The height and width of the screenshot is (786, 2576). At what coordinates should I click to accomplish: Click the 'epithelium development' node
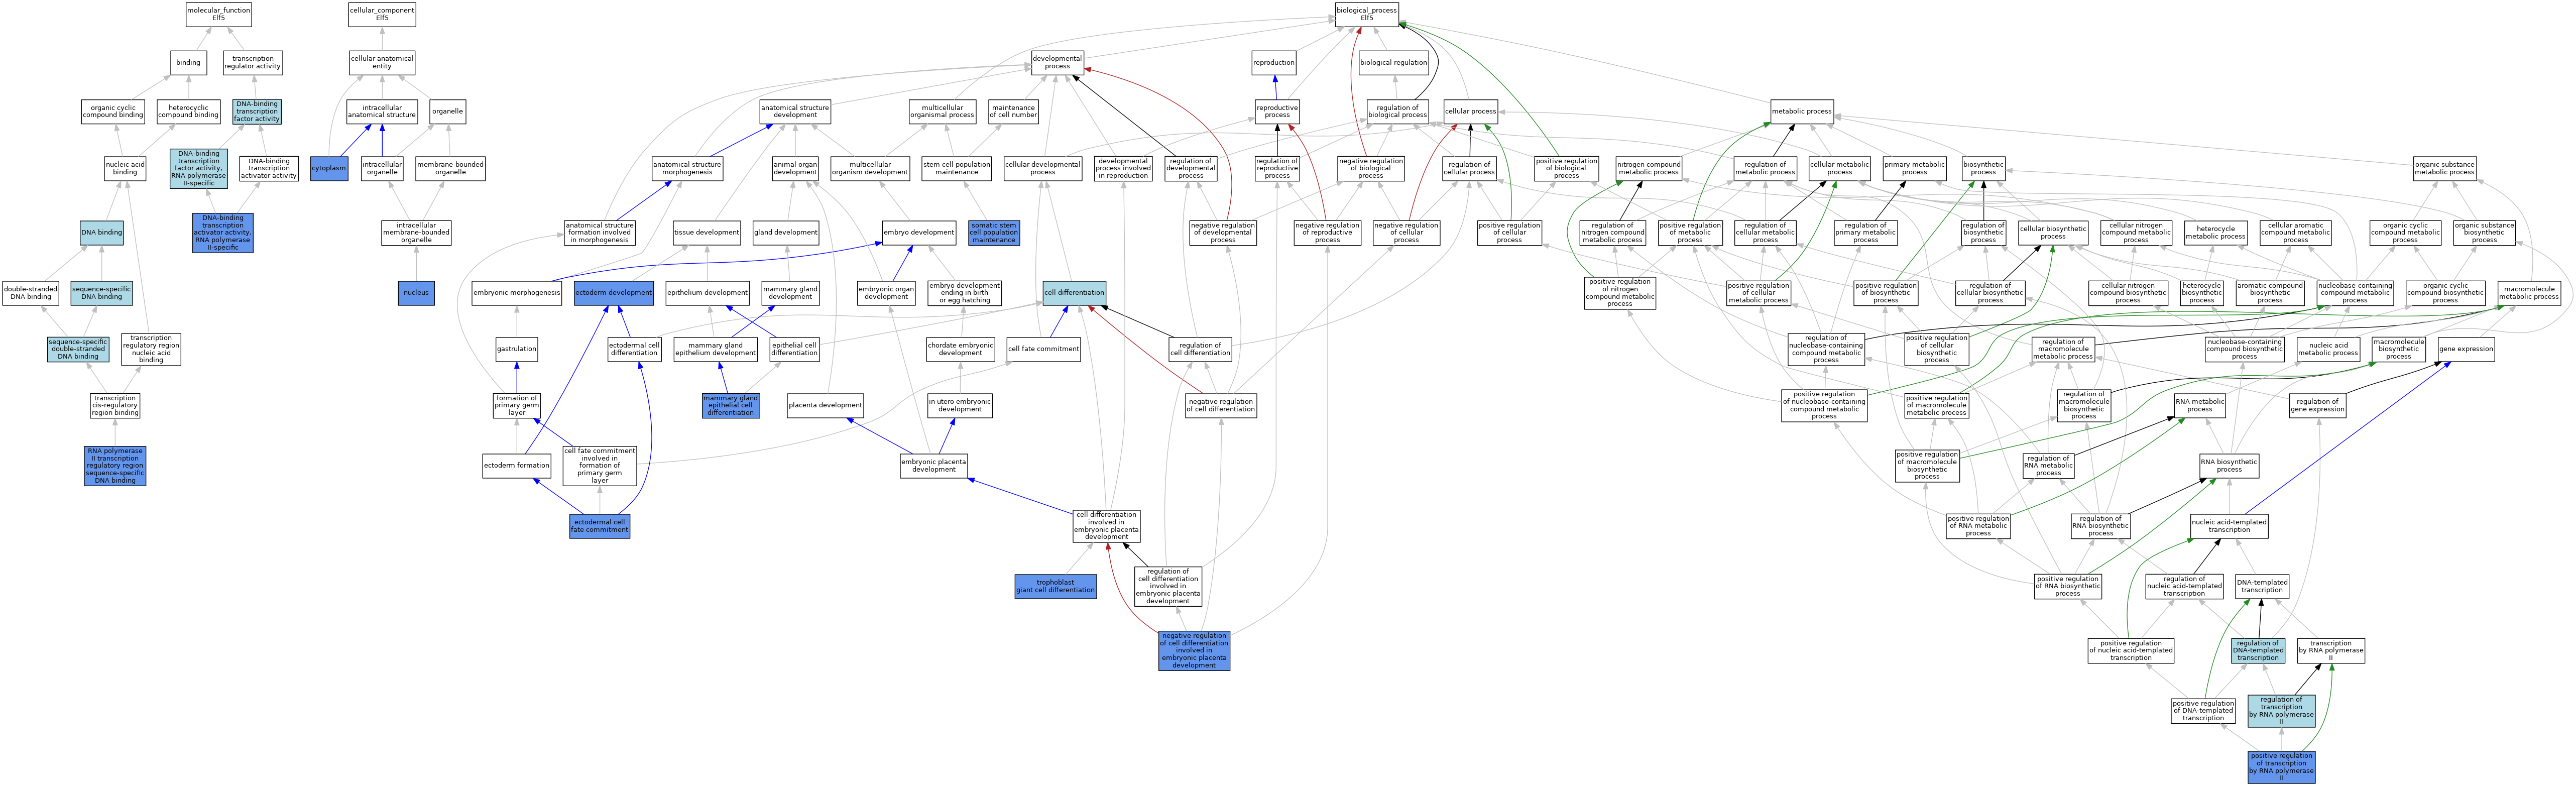pos(708,293)
